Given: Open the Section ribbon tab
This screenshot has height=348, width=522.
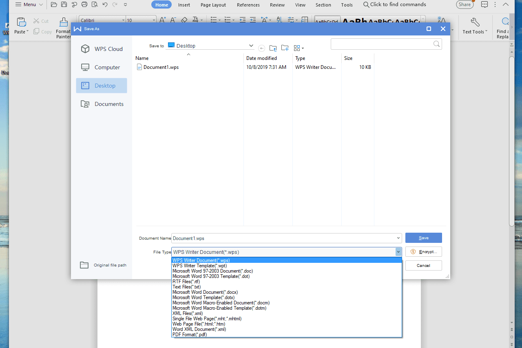Looking at the screenshot, I should (323, 5).
